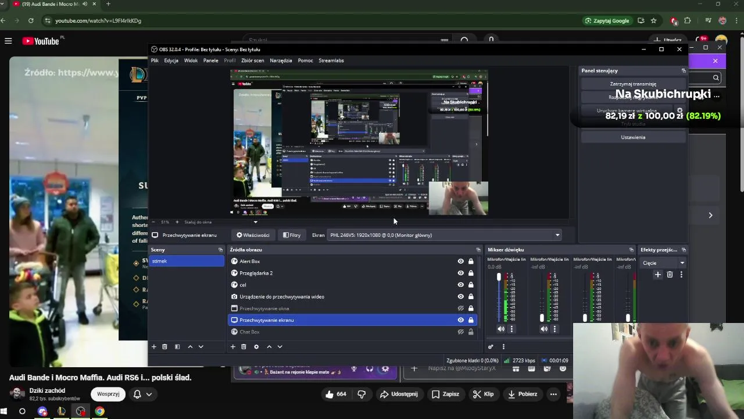Screen dimensions: 744x419
Task: Adjust first microphone volume fader
Action: point(499,278)
